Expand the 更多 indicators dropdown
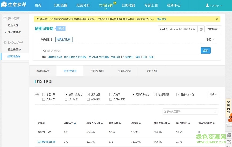The image size is (232, 147). 213,94
